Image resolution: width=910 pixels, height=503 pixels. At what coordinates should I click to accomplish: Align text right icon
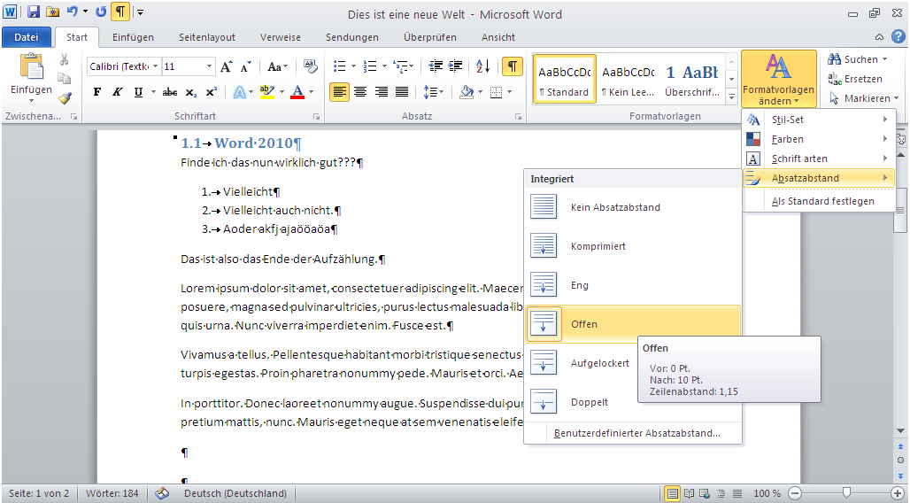point(381,92)
